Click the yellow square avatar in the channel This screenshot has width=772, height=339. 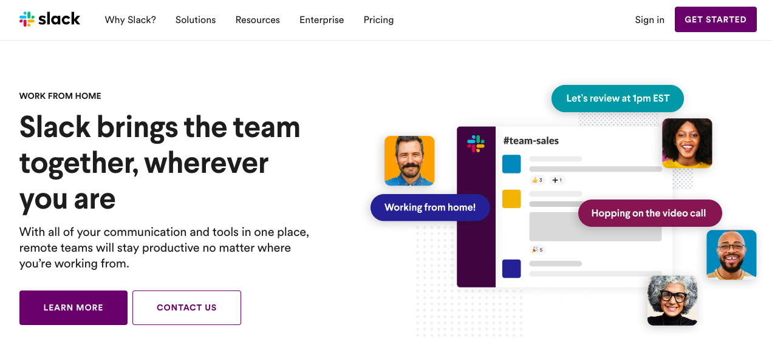click(x=511, y=199)
